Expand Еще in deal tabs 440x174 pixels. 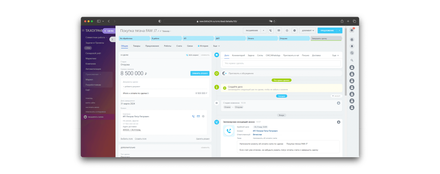click(x=216, y=46)
